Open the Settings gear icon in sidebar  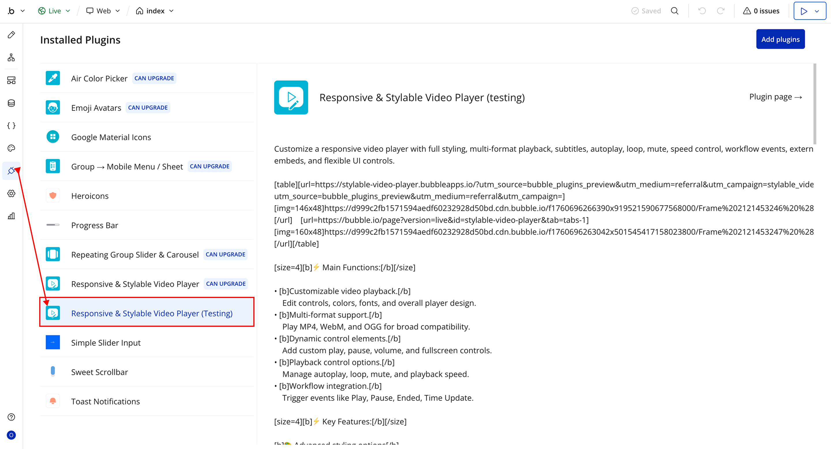coord(11,193)
